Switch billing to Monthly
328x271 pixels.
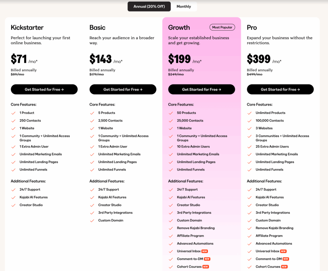click(184, 6)
